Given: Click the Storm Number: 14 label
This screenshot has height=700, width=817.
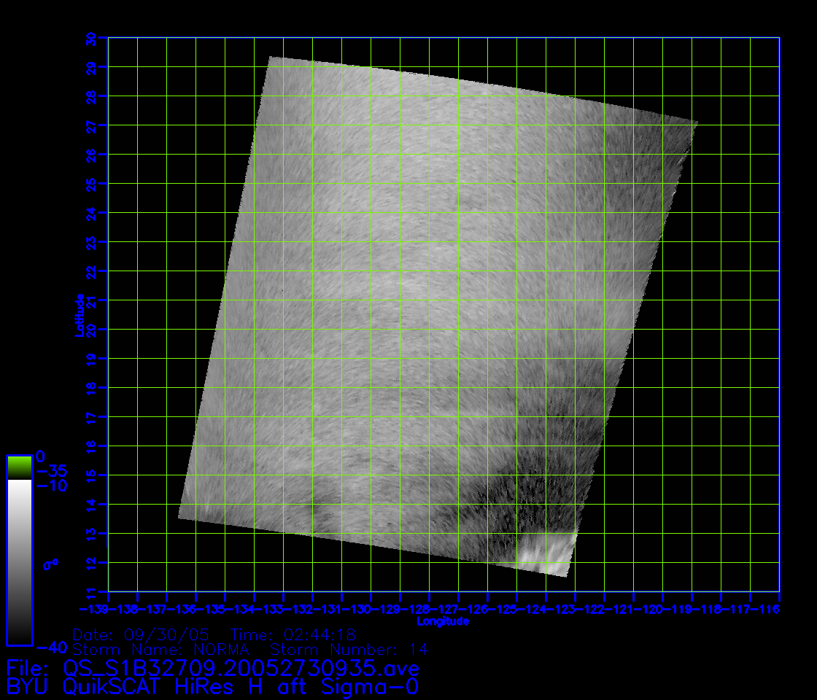Looking at the screenshot, I should 349,649.
